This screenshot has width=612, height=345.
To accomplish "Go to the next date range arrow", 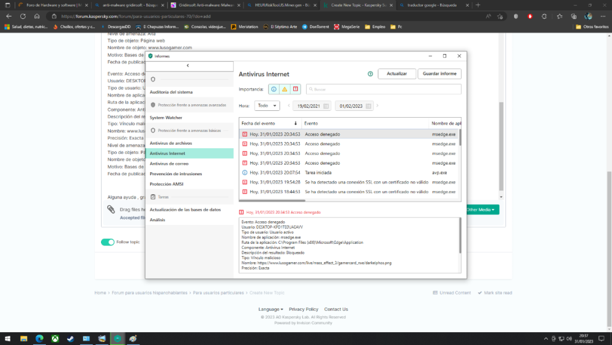I will (378, 105).
